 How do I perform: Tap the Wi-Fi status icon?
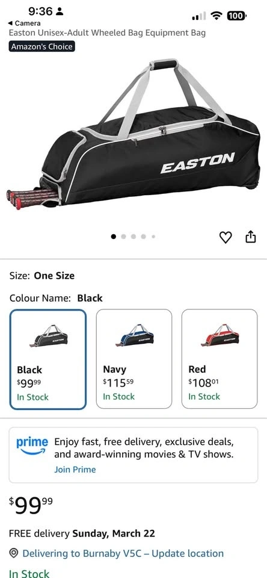click(216, 16)
